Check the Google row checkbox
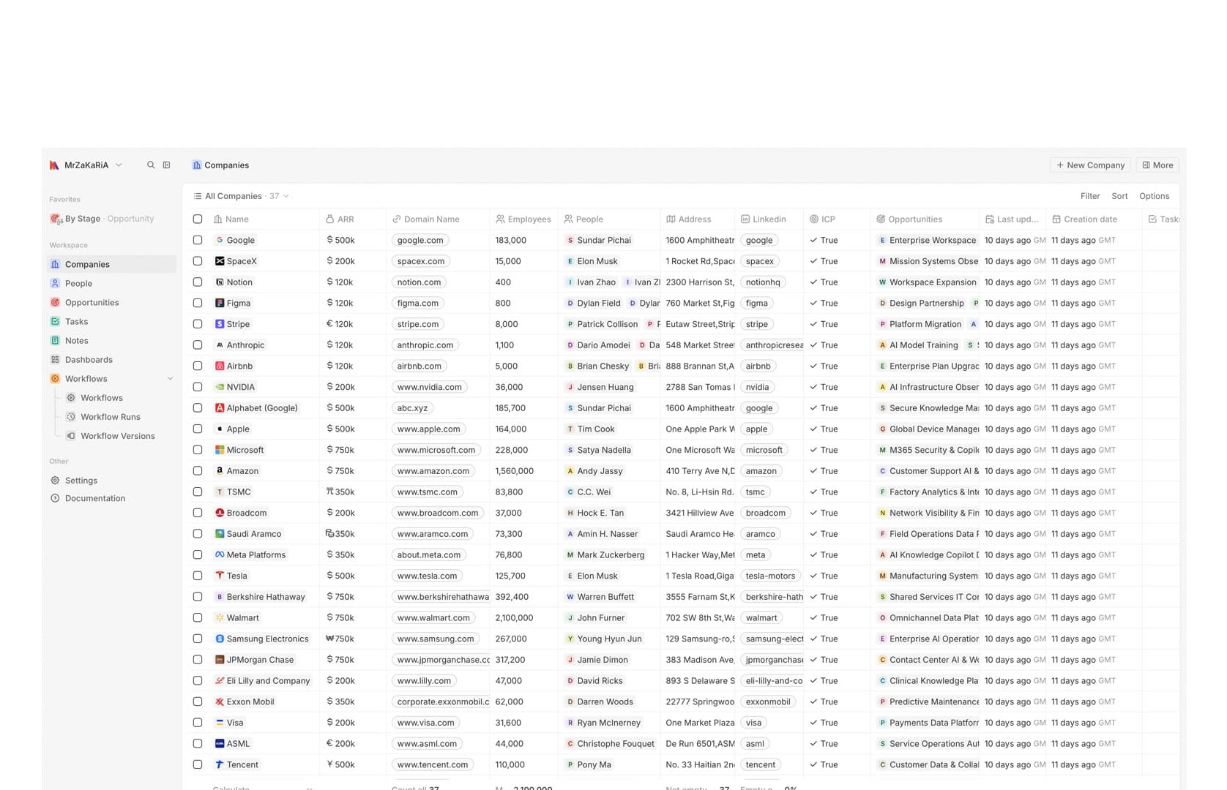The width and height of the screenshot is (1227, 790). point(198,240)
